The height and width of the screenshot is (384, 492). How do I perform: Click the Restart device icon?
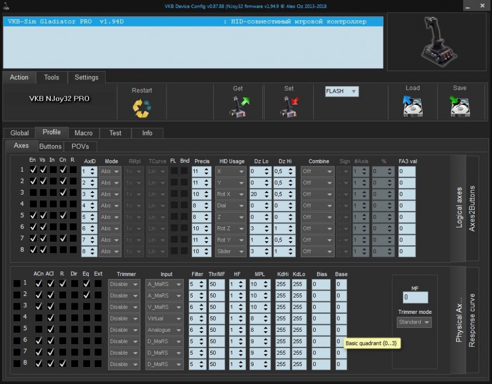tap(141, 108)
